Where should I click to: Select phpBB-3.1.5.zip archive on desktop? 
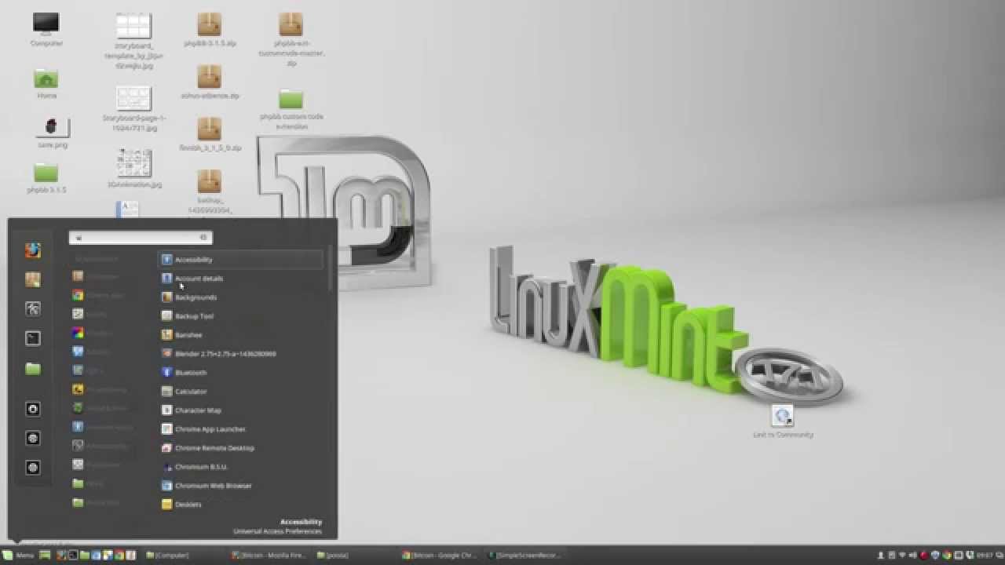pos(210,30)
